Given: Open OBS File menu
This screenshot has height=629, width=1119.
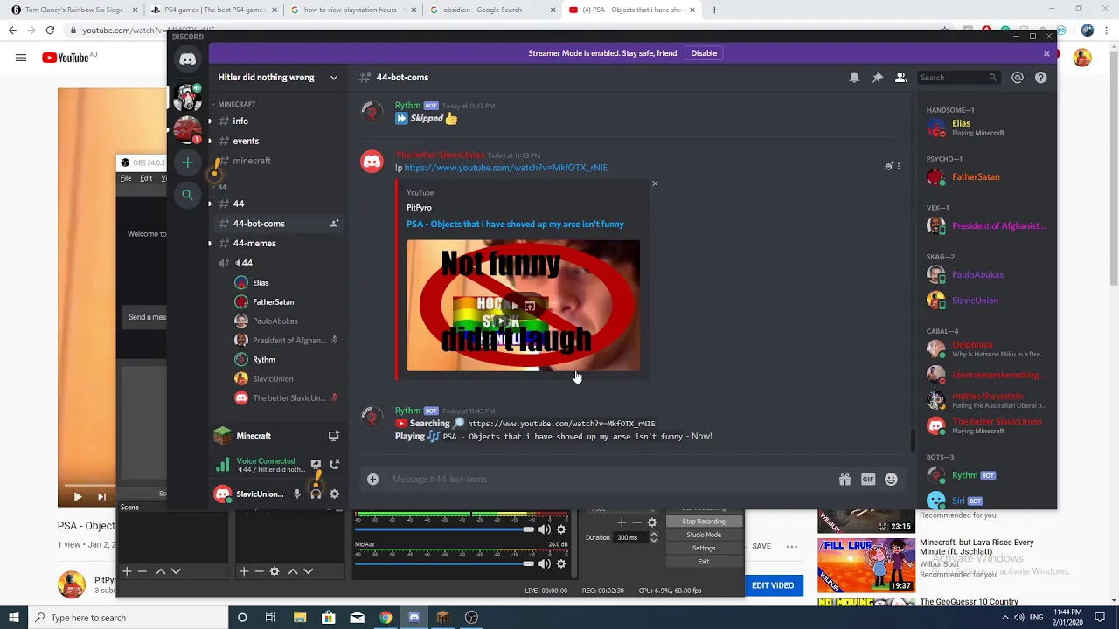Looking at the screenshot, I should coord(126,178).
